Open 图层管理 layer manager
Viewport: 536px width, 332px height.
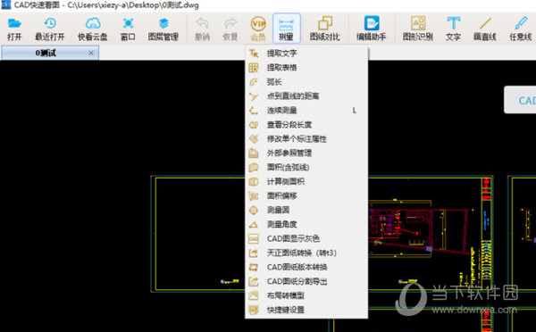(163, 29)
